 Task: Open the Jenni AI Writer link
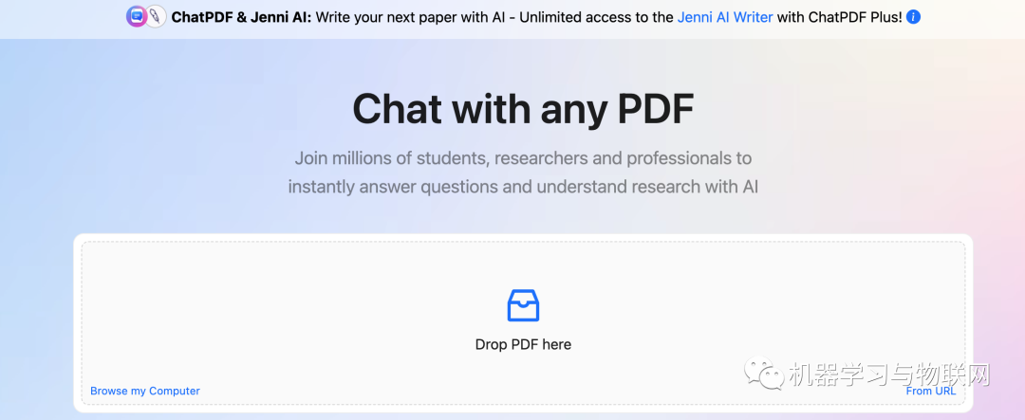coord(725,17)
